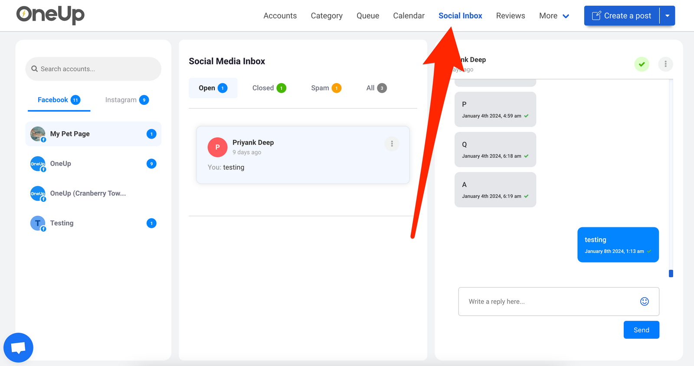The image size is (694, 366).
Task: Open the Queue page
Action: (x=368, y=16)
